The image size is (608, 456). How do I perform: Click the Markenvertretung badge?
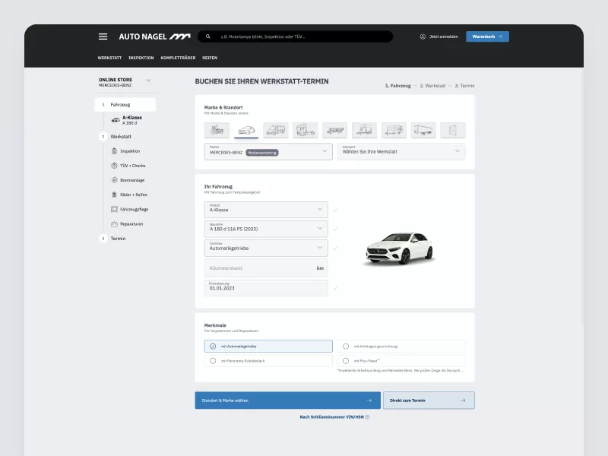[262, 153]
